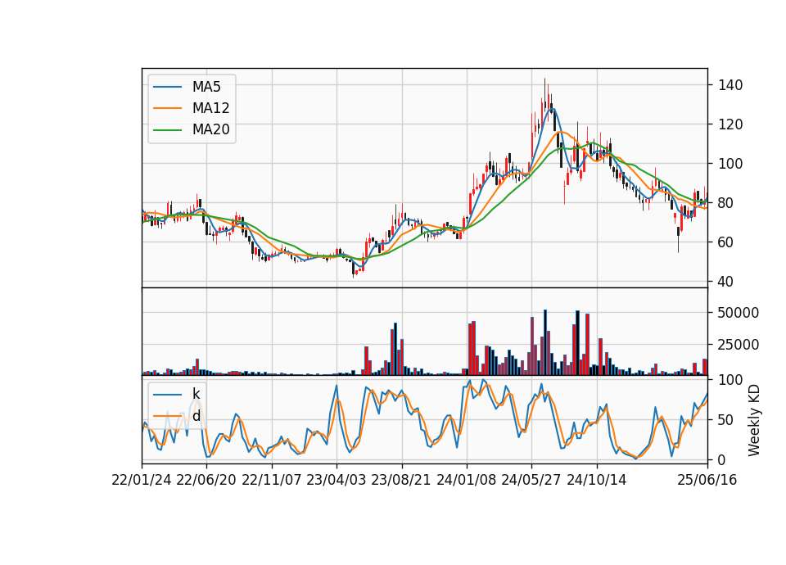Click the 25000 volume axis tick
The image size is (786, 565).
coord(739,345)
